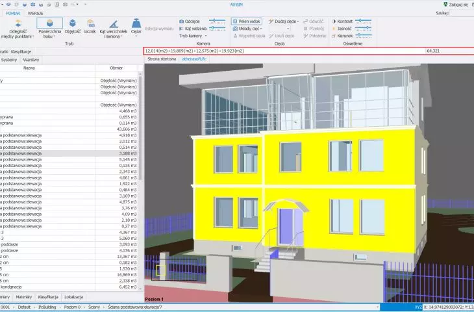Open the quick access toolbar customize arrow

[85, 5]
